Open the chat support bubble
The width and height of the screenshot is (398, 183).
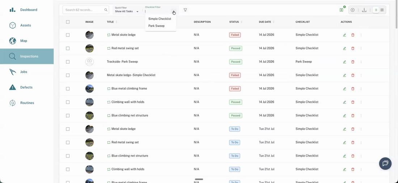(385, 164)
